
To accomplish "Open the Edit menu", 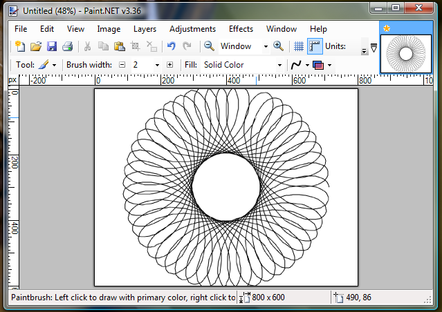I will [47, 29].
